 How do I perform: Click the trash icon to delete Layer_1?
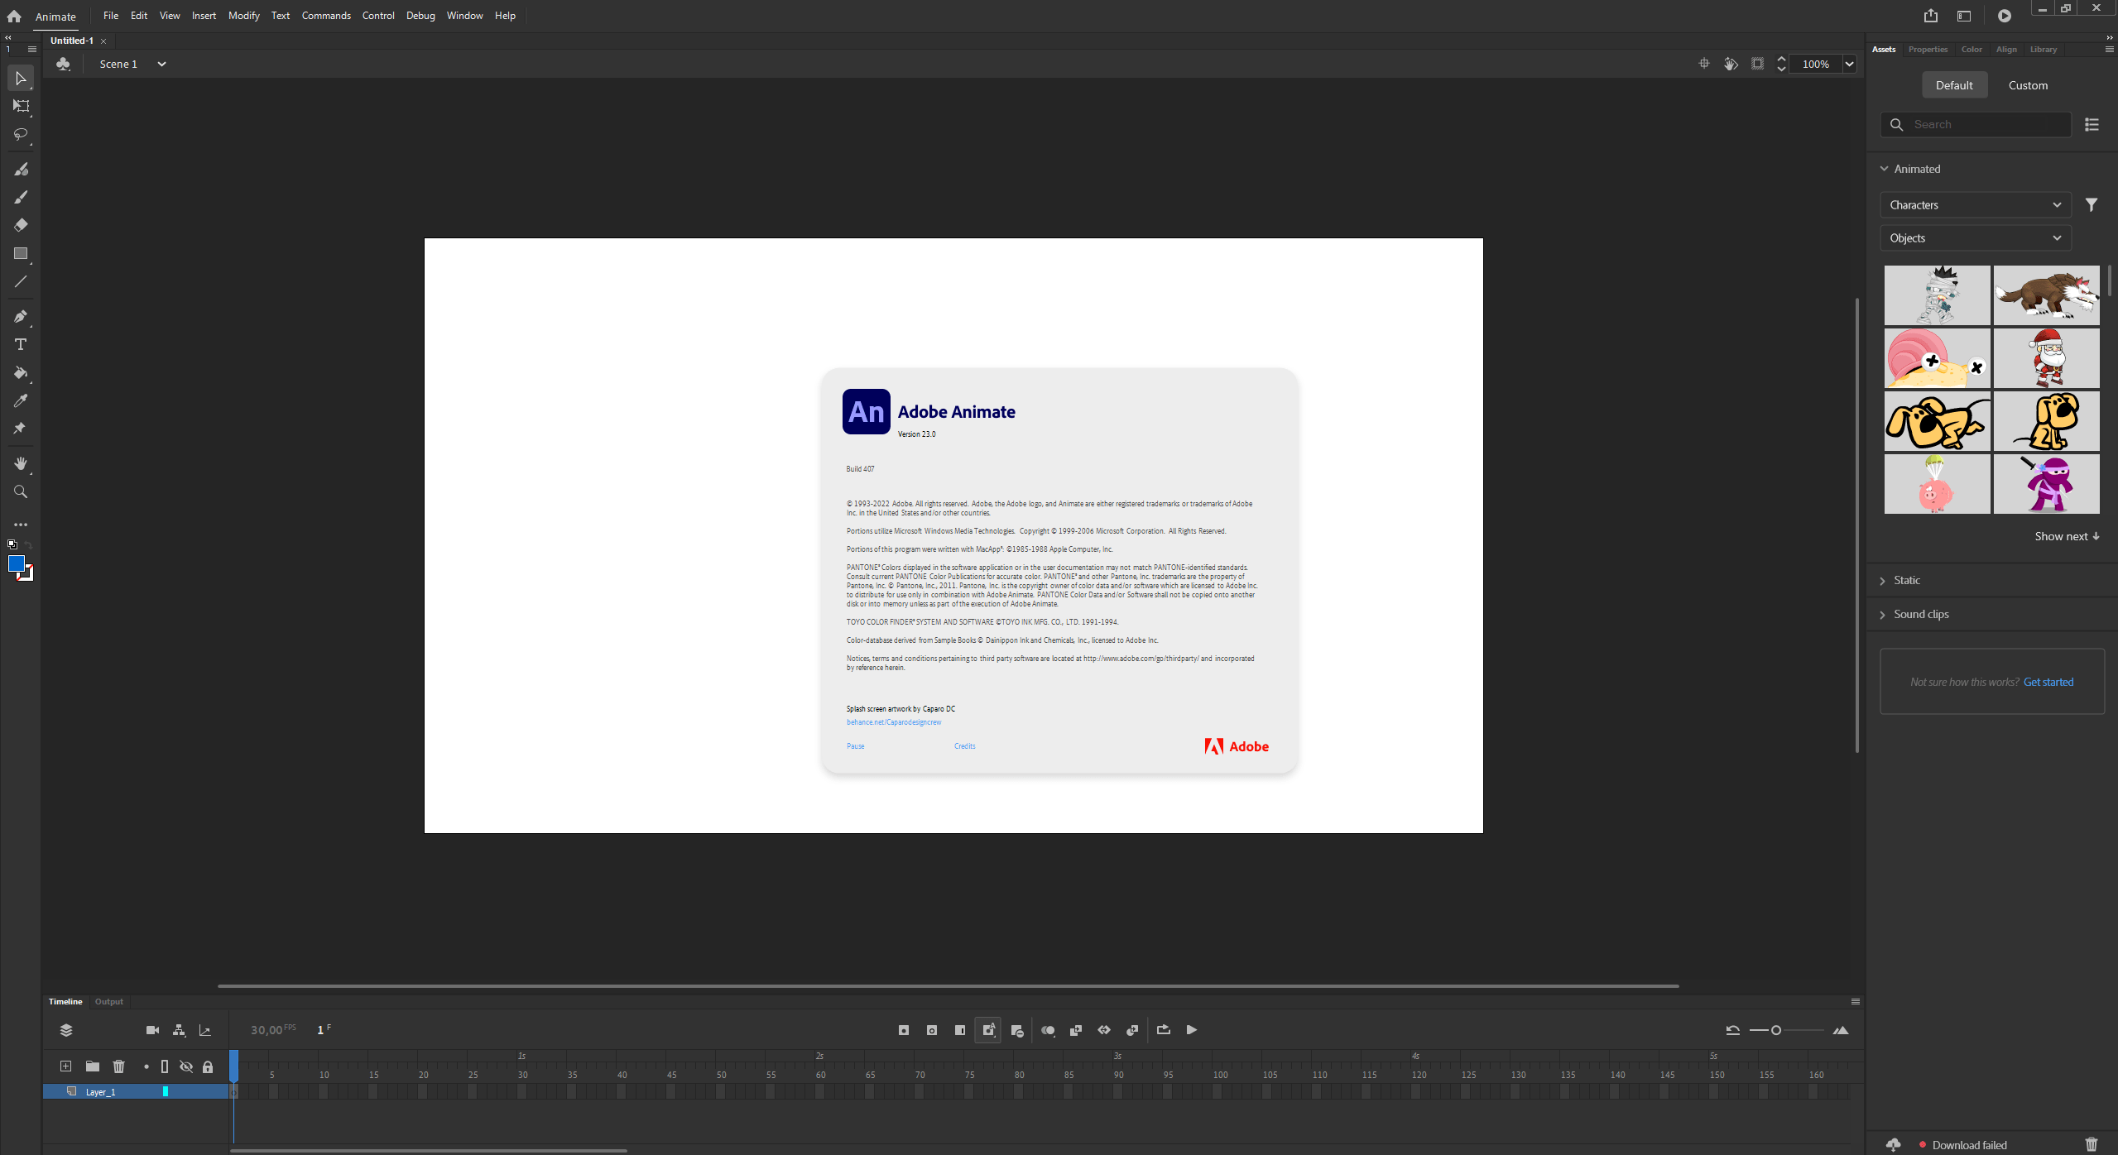118,1066
